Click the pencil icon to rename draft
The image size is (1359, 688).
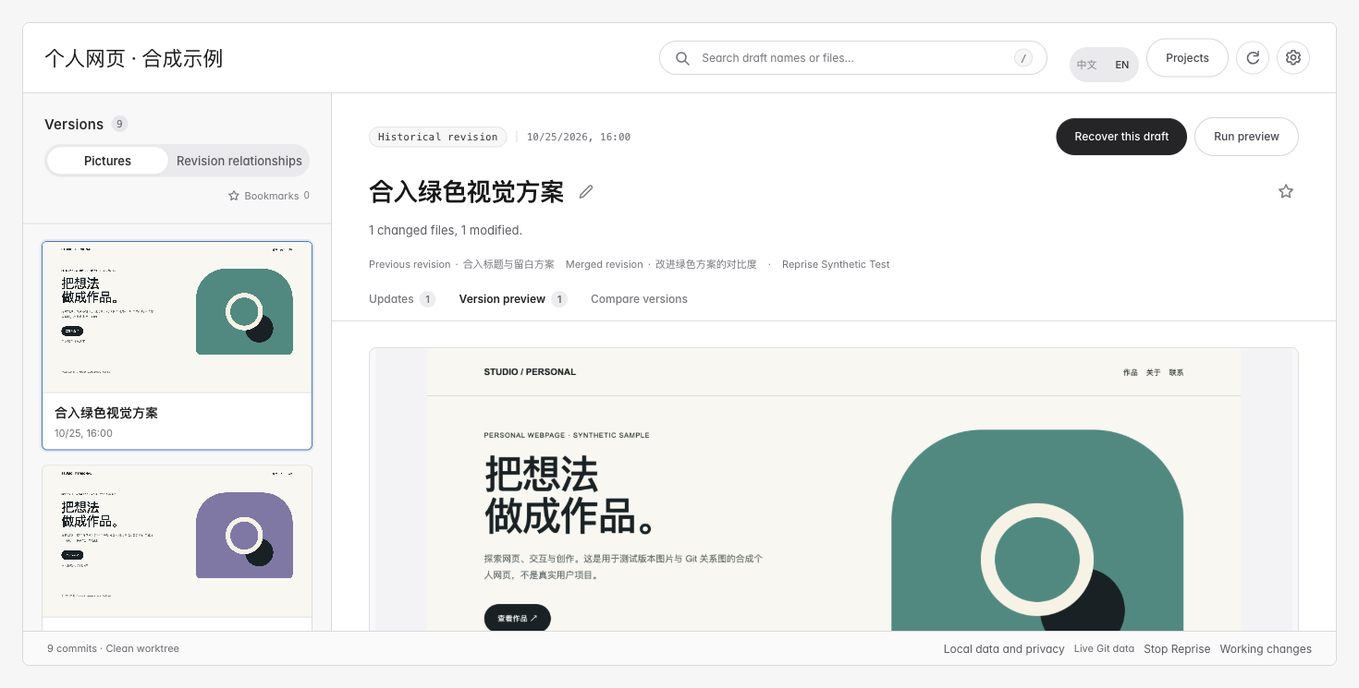click(x=586, y=192)
